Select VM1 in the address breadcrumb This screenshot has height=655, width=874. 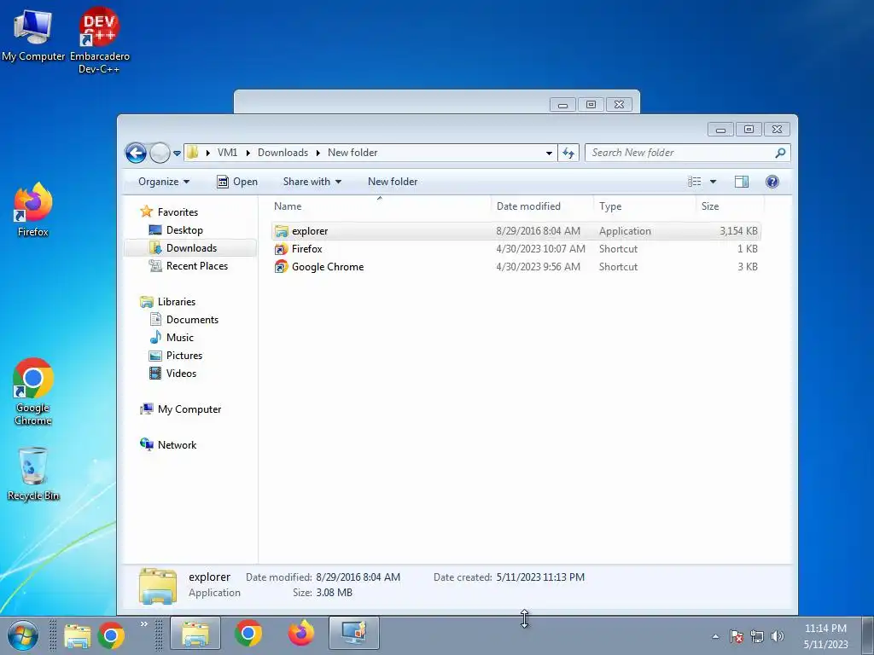click(x=227, y=153)
